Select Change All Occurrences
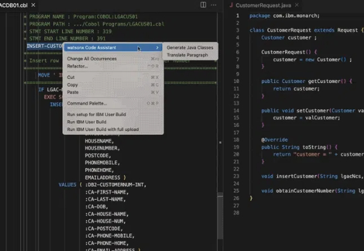 113,59
